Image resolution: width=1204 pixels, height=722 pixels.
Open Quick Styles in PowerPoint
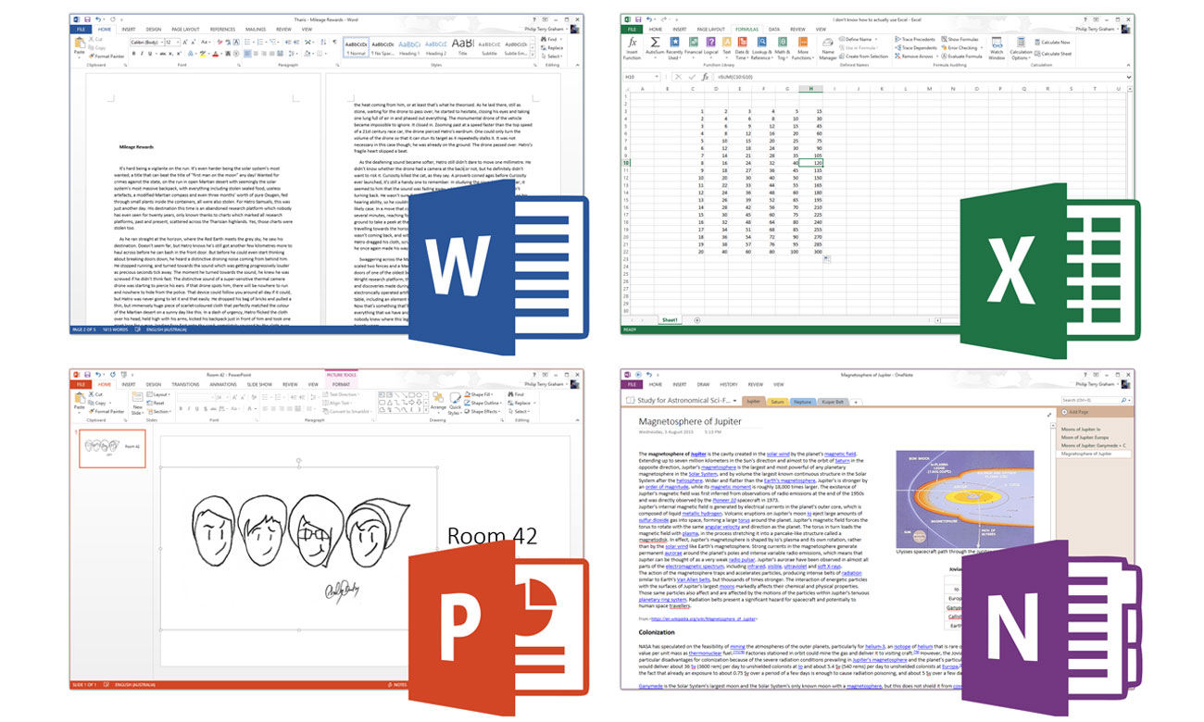(455, 405)
